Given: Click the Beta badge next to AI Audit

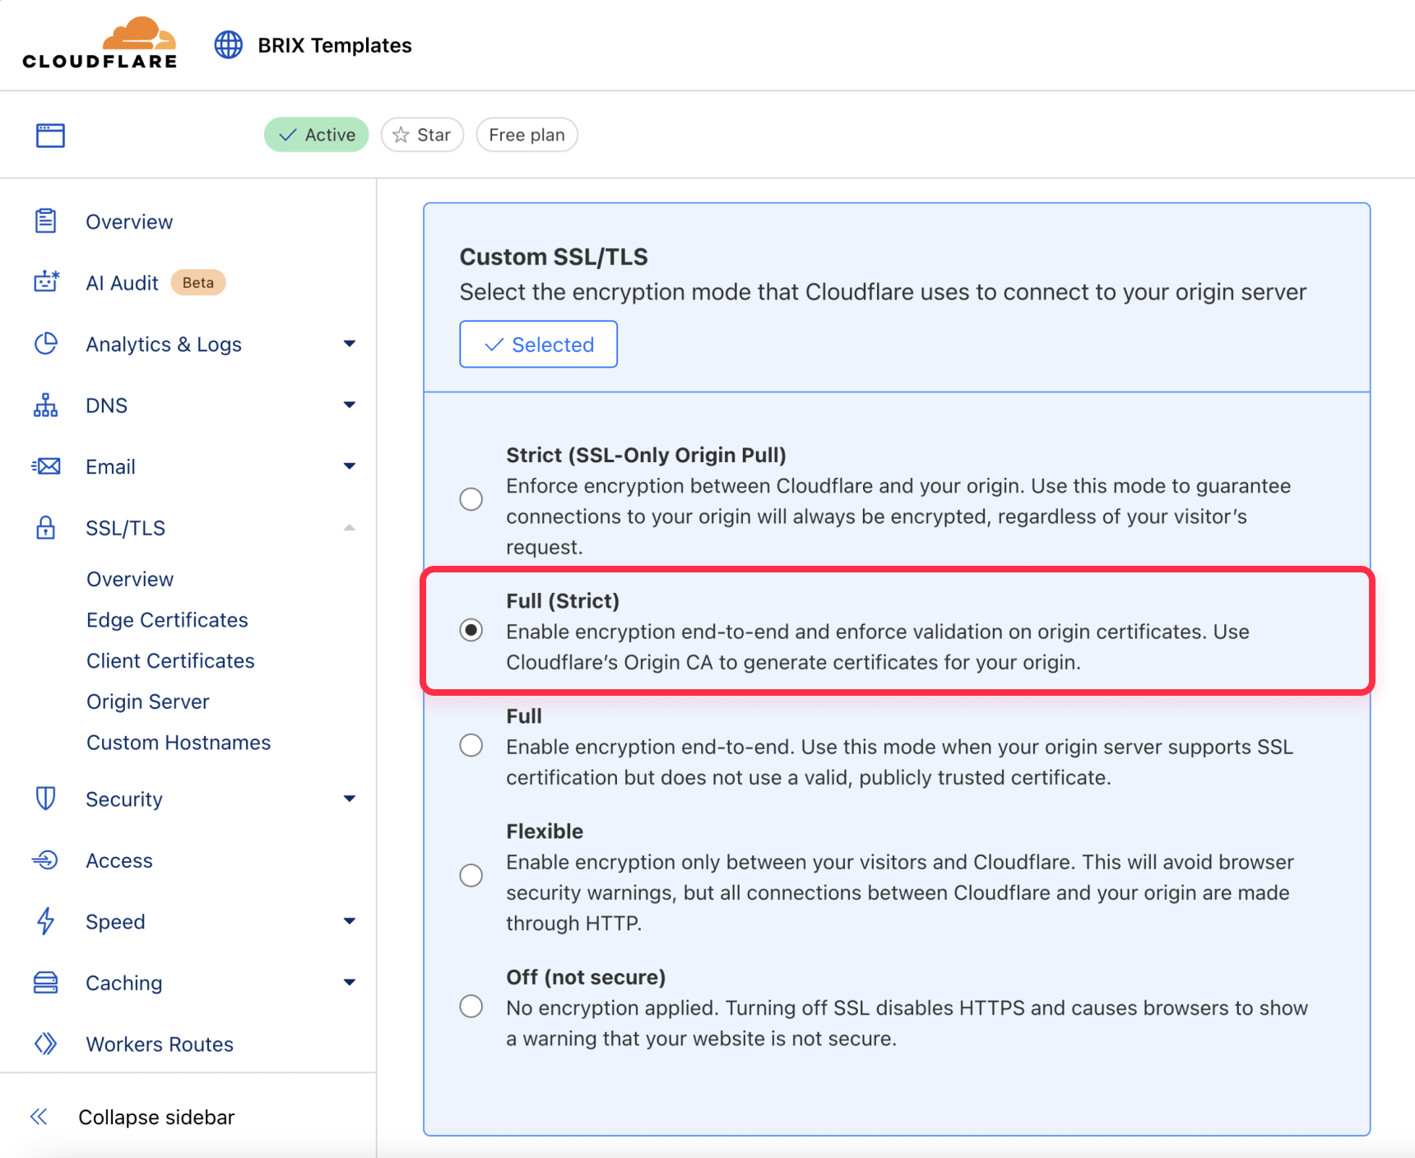Looking at the screenshot, I should tap(198, 282).
